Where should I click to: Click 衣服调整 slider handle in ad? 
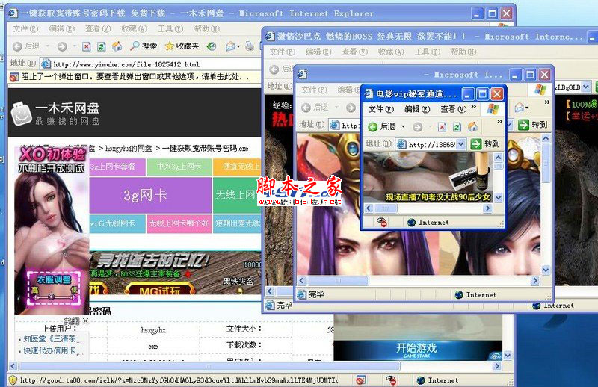coord(51,296)
